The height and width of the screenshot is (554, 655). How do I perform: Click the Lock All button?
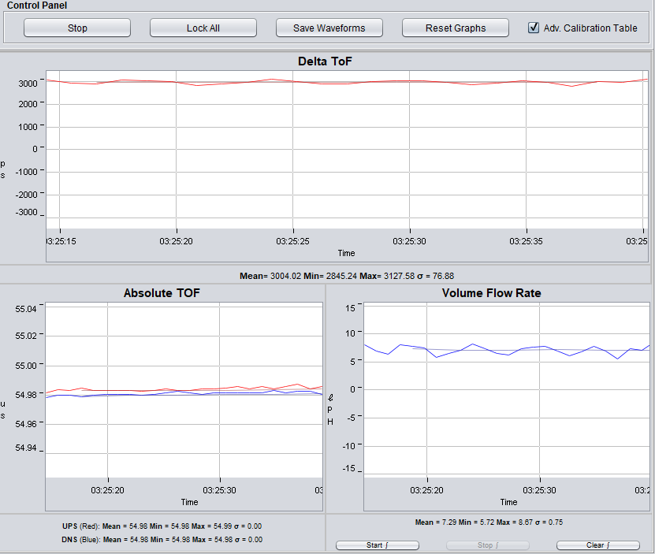203,27
